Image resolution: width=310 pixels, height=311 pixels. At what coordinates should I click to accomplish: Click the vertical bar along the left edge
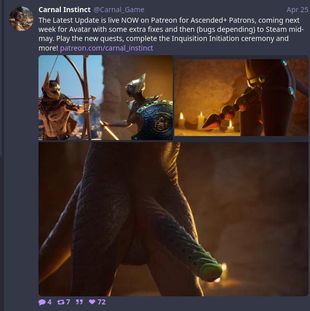[x=1, y=78]
